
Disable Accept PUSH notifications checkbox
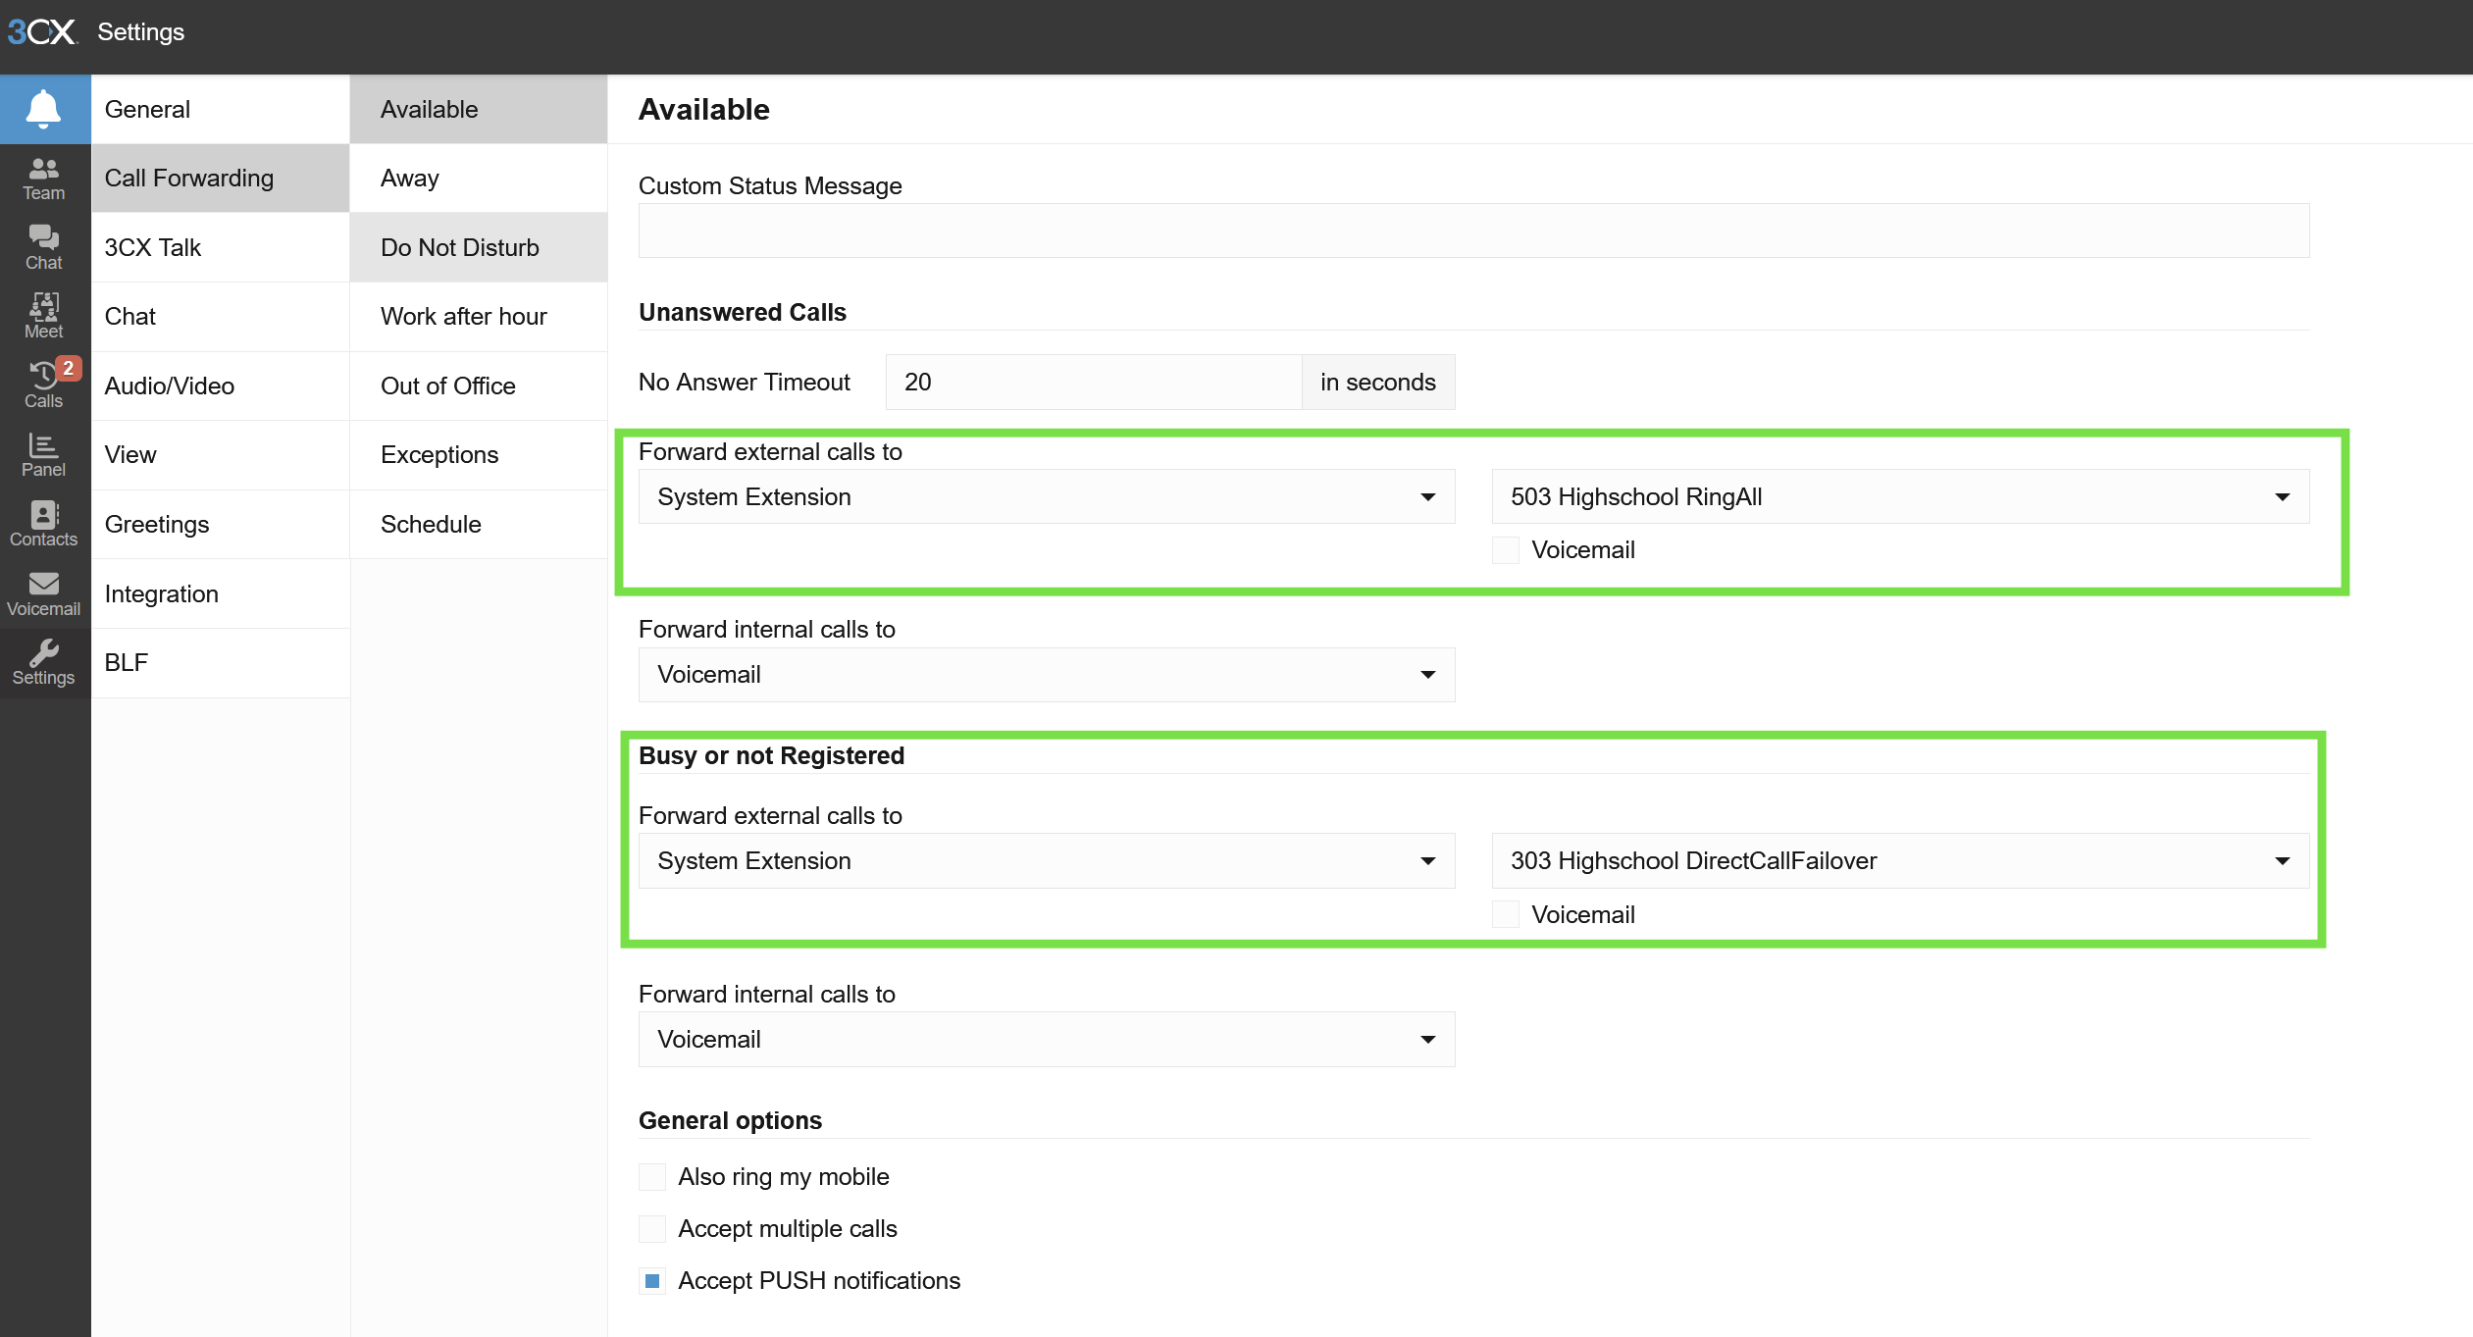(x=652, y=1281)
